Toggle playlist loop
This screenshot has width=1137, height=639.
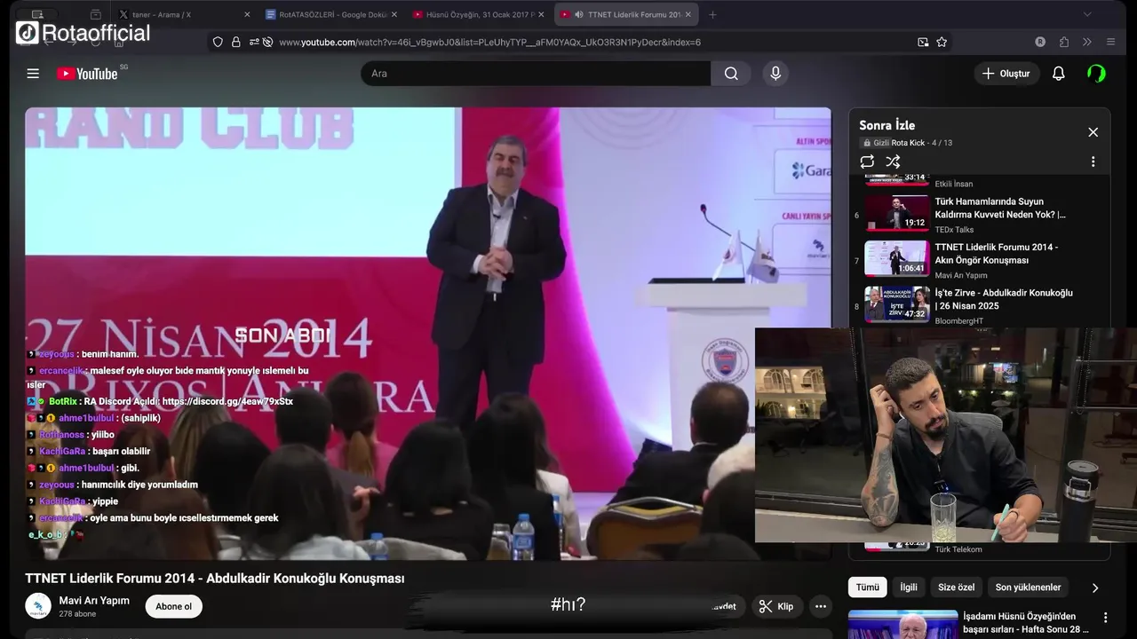click(867, 162)
